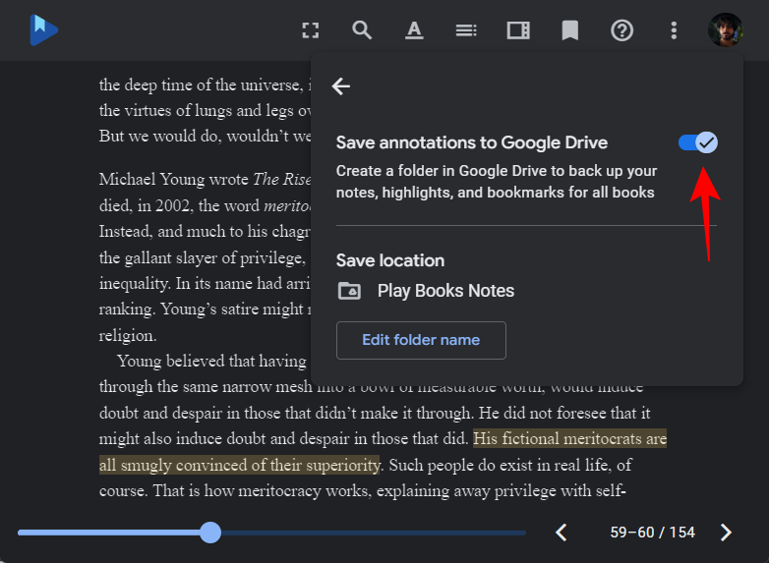Click the unread portion of progress bar
The width and height of the screenshot is (769, 563).
click(374, 533)
